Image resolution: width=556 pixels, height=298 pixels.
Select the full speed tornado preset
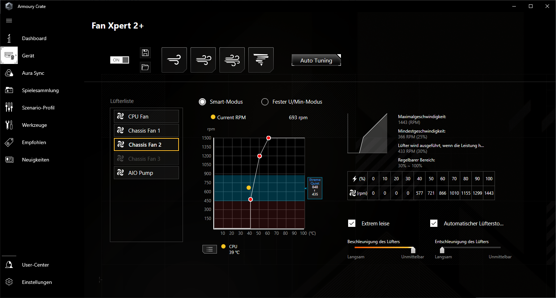tap(261, 60)
